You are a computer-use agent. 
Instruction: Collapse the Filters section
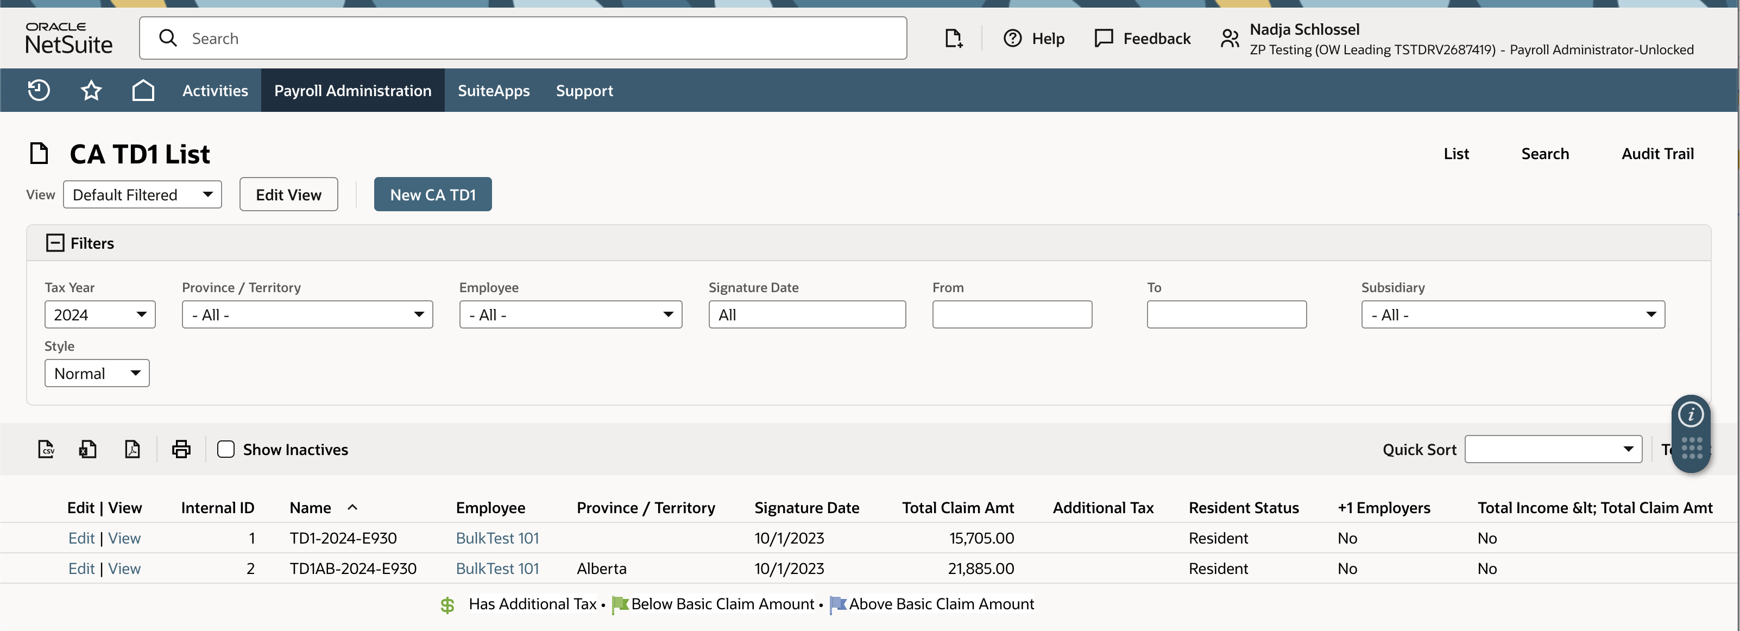[55, 243]
